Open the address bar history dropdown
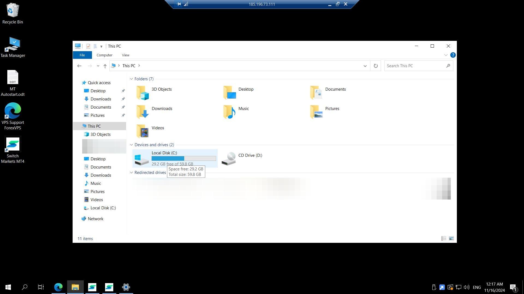The image size is (524, 294). [x=365, y=66]
